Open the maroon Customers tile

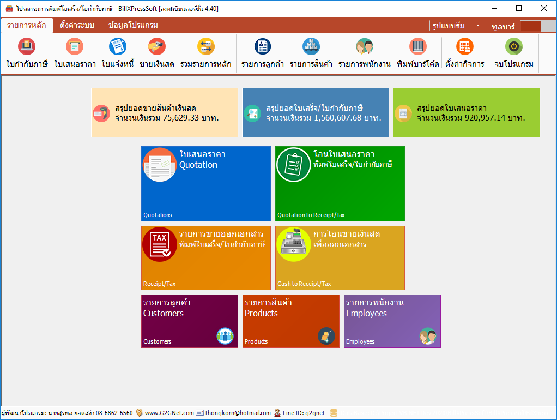(190, 321)
